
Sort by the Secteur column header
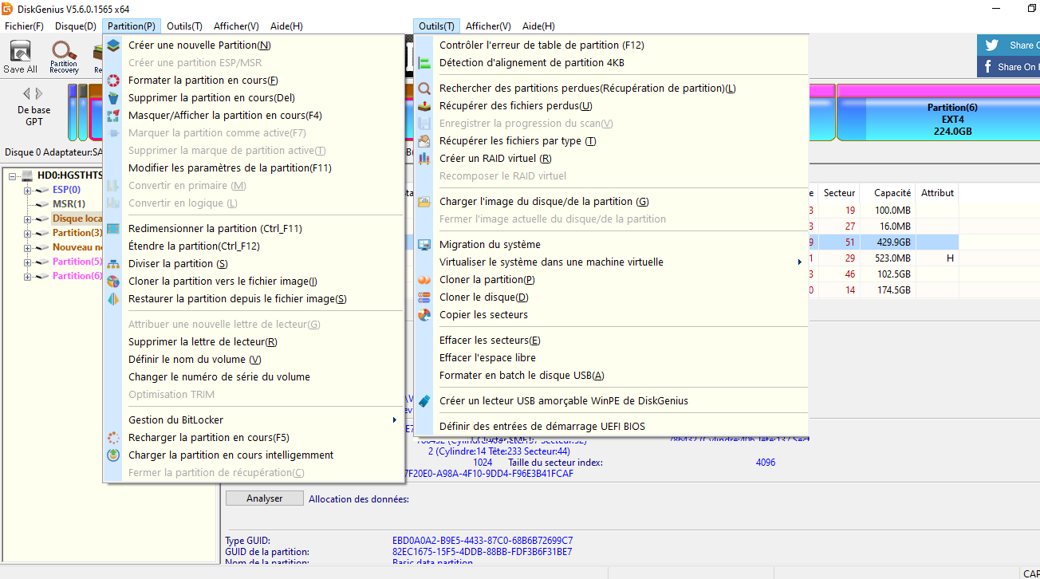pos(839,193)
